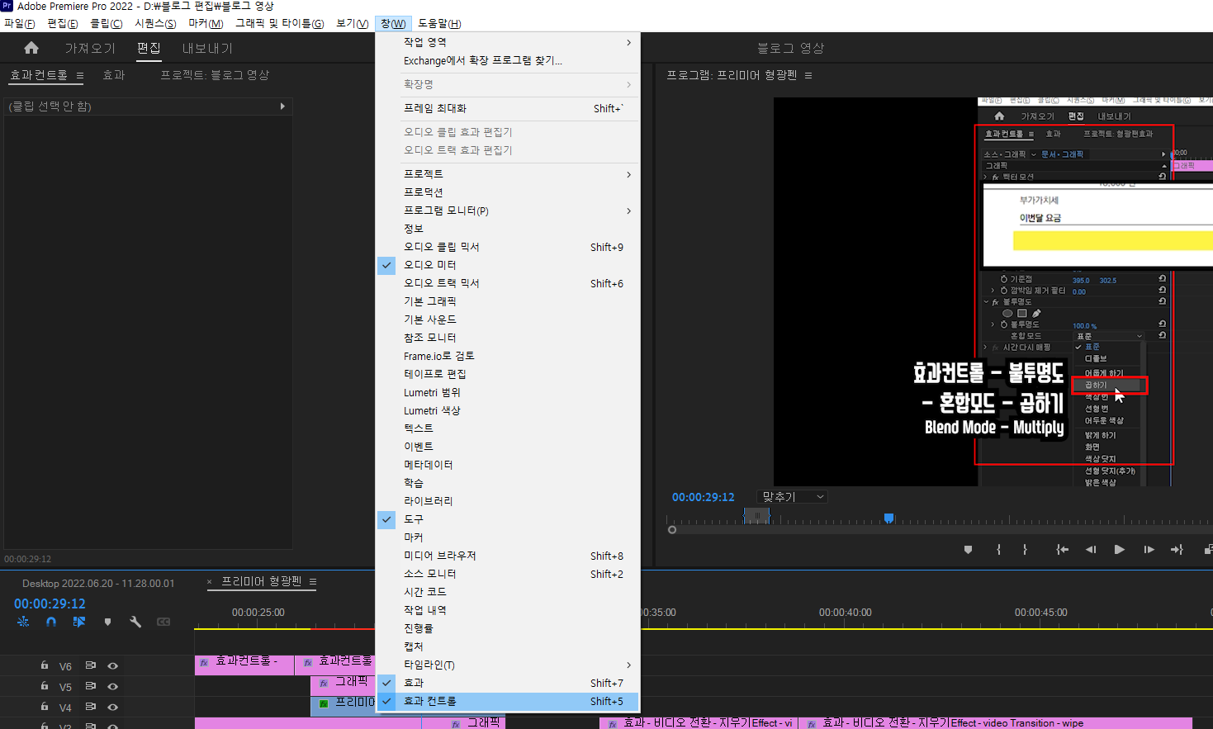
Task: Close the 프리미어 형광펜 sequence tab
Action: coord(210,582)
